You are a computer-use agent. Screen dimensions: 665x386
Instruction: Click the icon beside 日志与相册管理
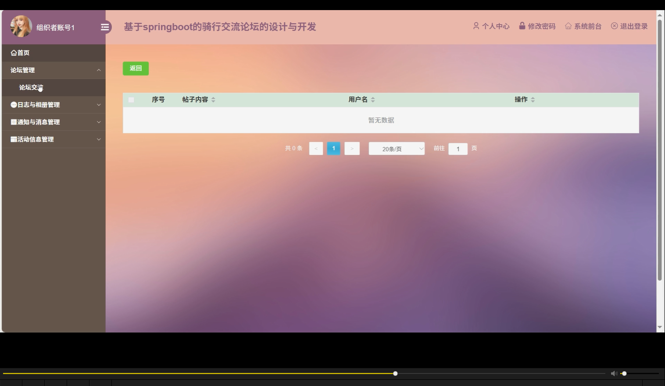(14, 105)
